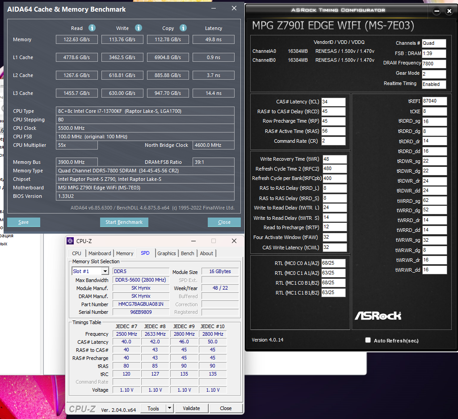Click the ChannelA0 row in ASRock configurator
458x419 pixels.
pos(313,51)
